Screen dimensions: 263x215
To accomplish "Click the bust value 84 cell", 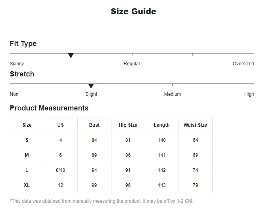I will tap(94, 140).
